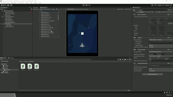The image size is (173, 97).
Task: Open the Component menu
Action: click(x=21, y=3)
